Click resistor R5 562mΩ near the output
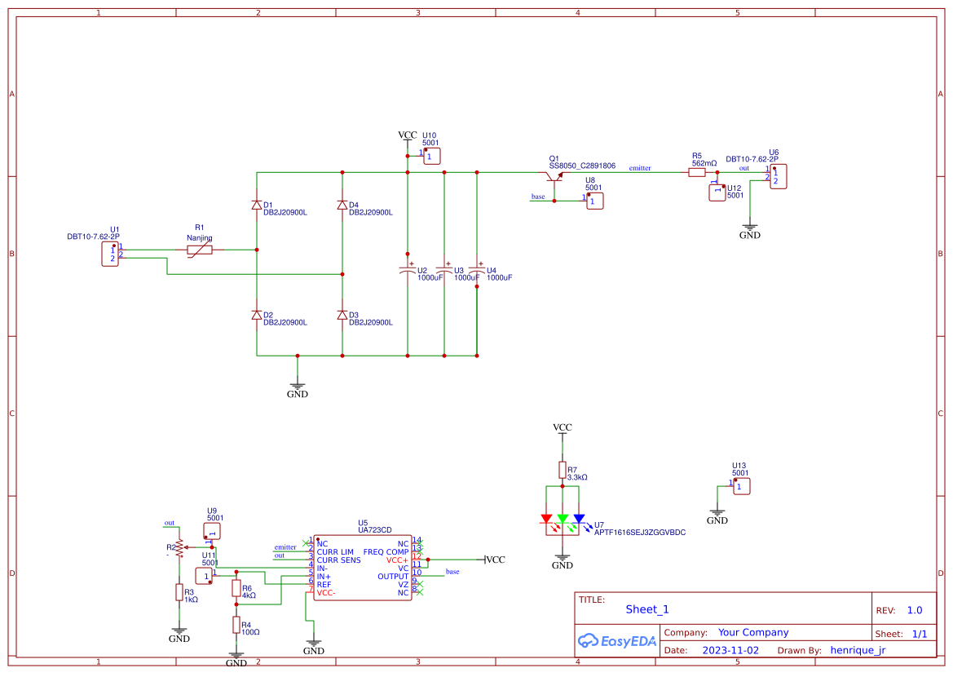The height and width of the screenshot is (677, 953). point(697,172)
